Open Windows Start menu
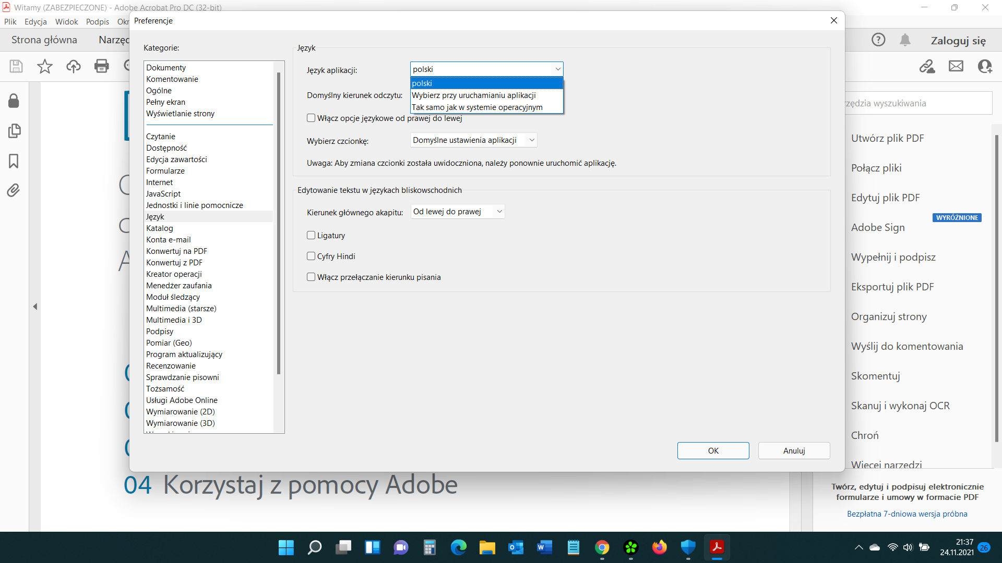 click(286, 547)
